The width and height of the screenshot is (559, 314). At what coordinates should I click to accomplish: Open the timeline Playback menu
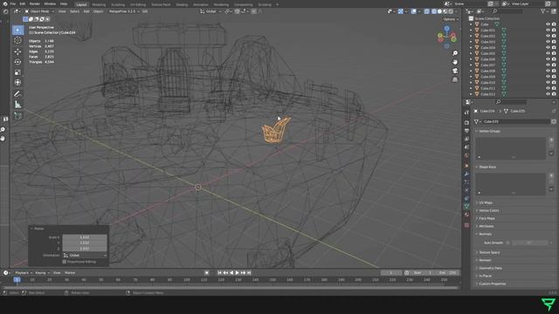tap(23, 273)
